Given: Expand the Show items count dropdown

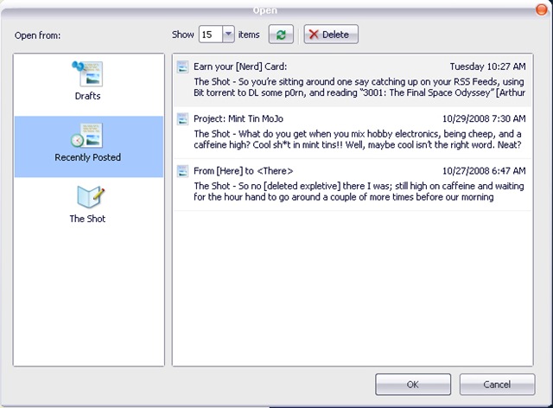Looking at the screenshot, I should (228, 35).
